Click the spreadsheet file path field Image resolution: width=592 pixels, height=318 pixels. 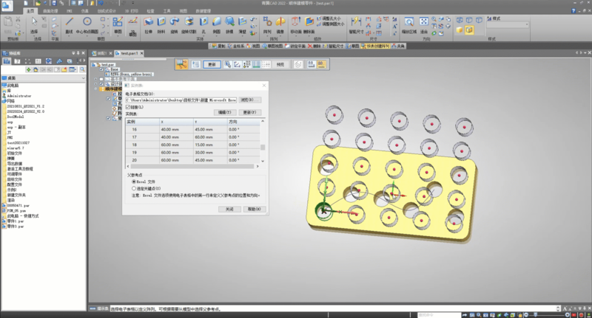point(180,100)
